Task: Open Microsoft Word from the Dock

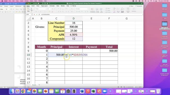Action: tap(82, 91)
